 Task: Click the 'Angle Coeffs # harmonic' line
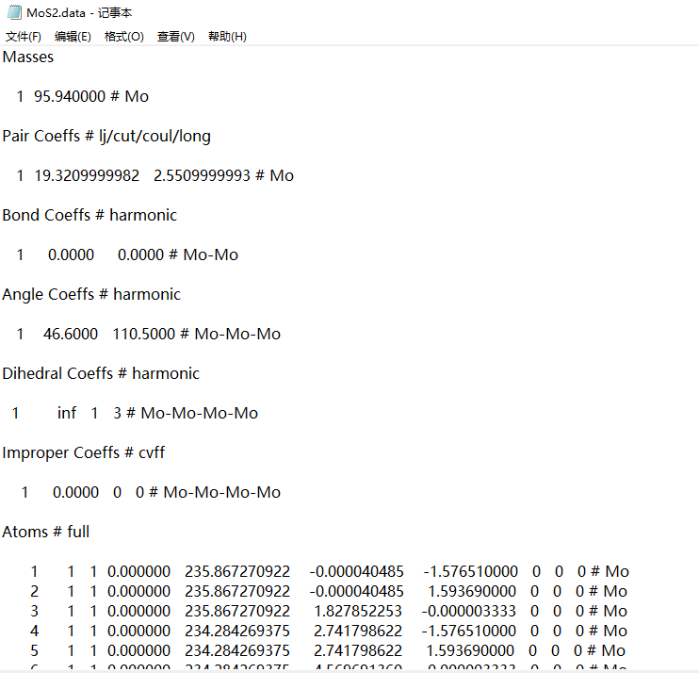click(x=91, y=294)
